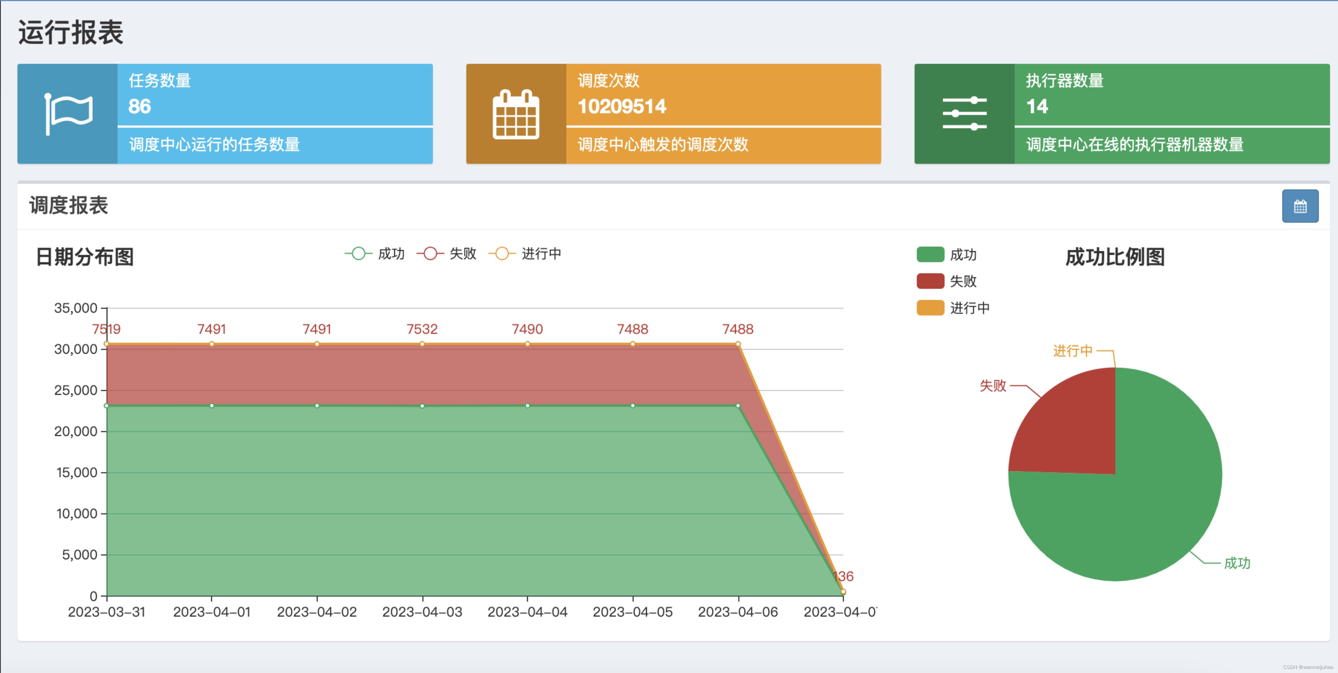Click the x-axis date 2023-04-04
1338x673 pixels.
(528, 612)
